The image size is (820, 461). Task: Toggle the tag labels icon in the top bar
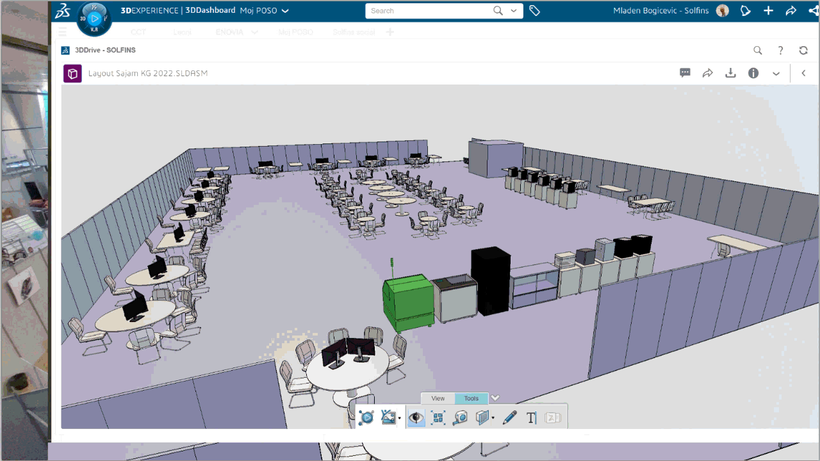(x=536, y=10)
